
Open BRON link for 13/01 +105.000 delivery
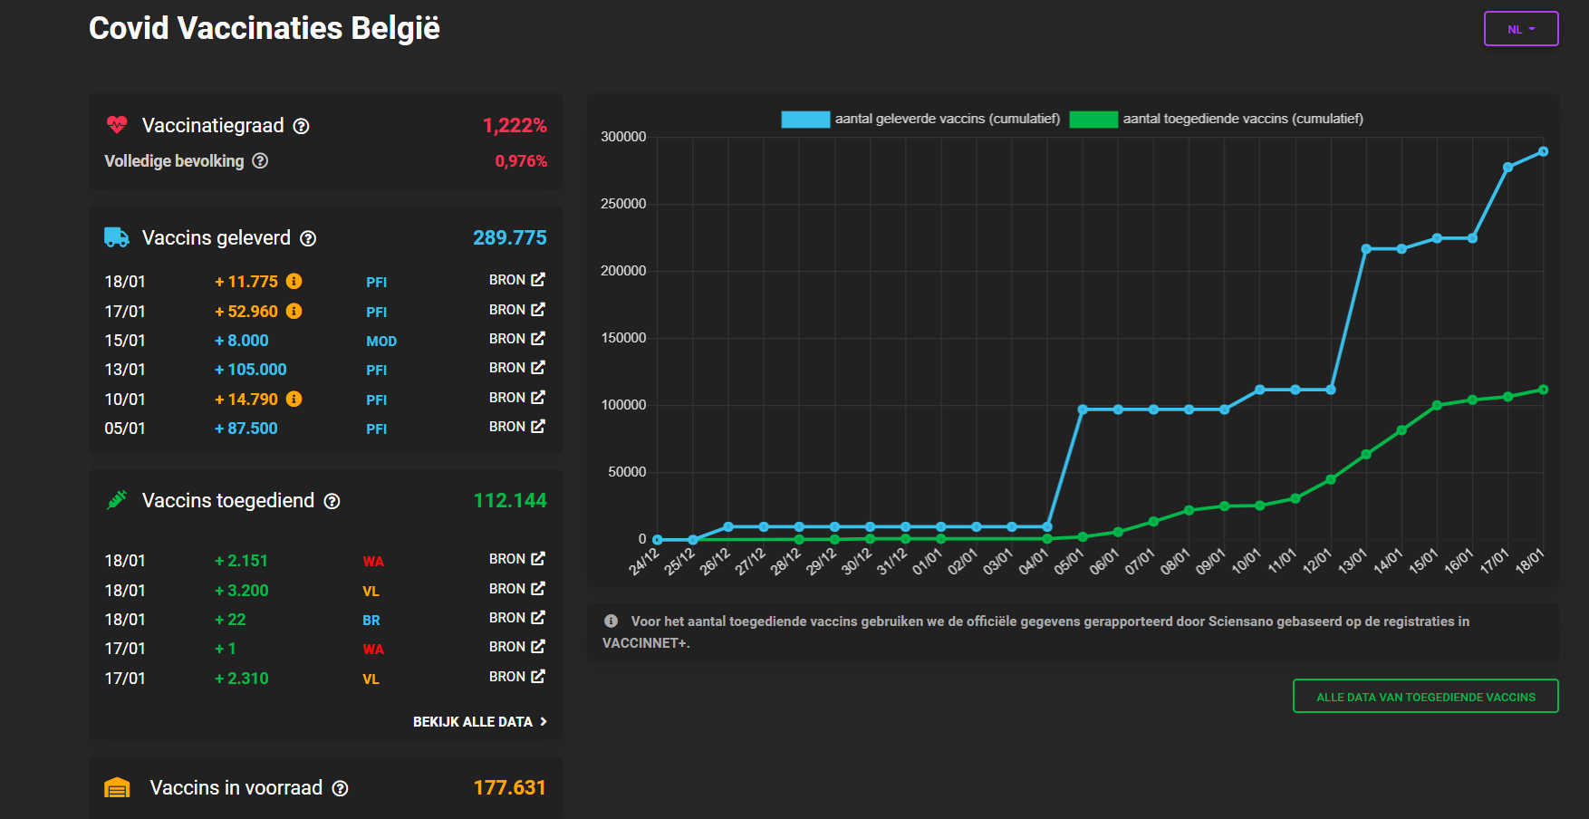pyautogui.click(x=516, y=368)
